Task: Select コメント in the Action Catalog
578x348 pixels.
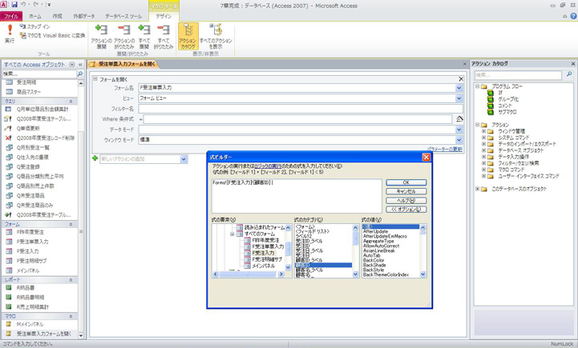Action: pyautogui.click(x=505, y=106)
